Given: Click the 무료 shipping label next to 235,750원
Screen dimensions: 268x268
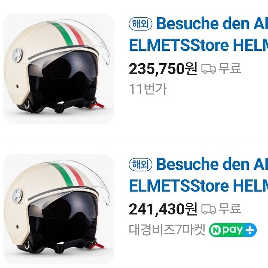Looking at the screenshot, I should 229,68.
